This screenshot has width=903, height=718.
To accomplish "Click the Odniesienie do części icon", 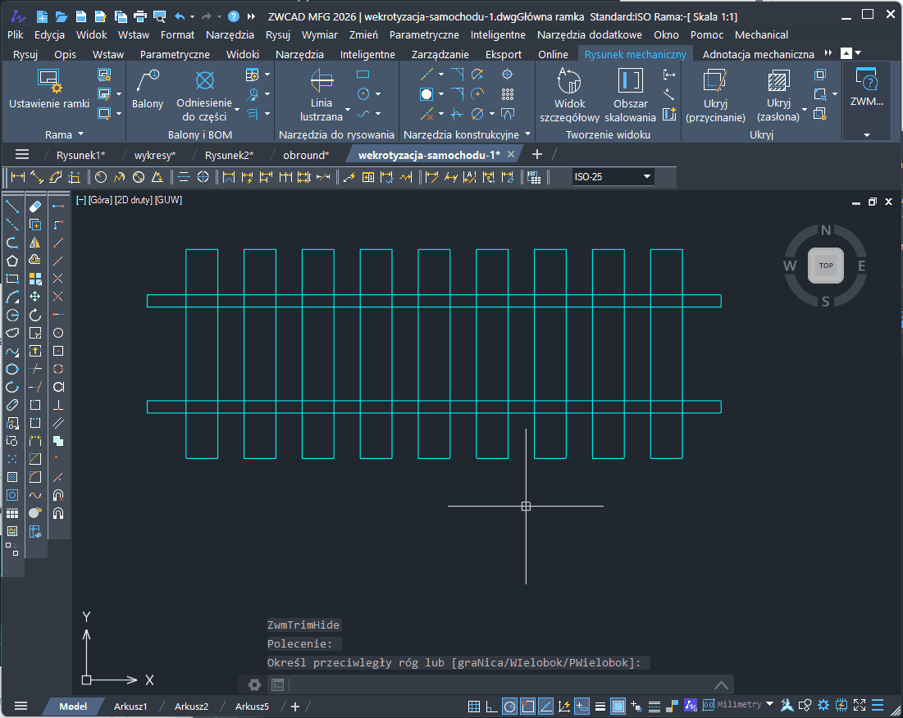I will 204,80.
